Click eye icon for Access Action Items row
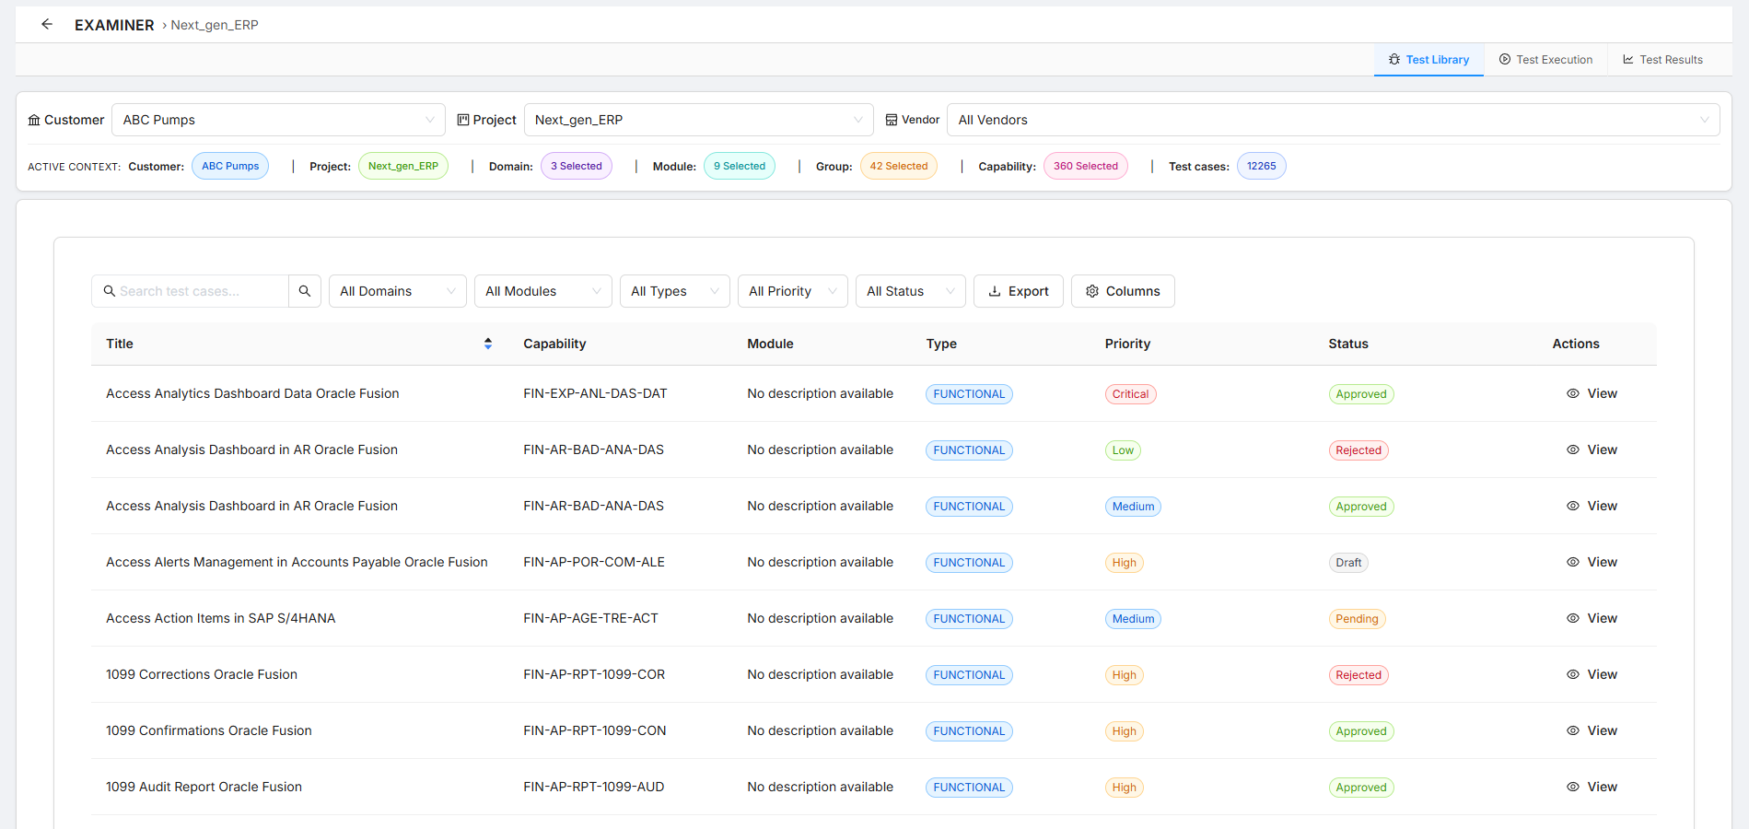The image size is (1749, 829). (1573, 618)
